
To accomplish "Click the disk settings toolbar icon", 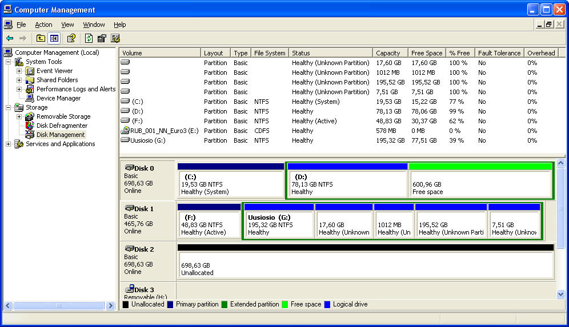I will click(x=115, y=38).
